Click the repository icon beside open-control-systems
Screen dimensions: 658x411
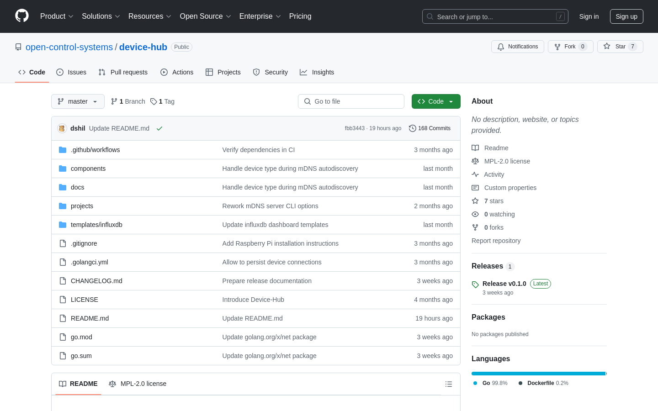coord(18,47)
